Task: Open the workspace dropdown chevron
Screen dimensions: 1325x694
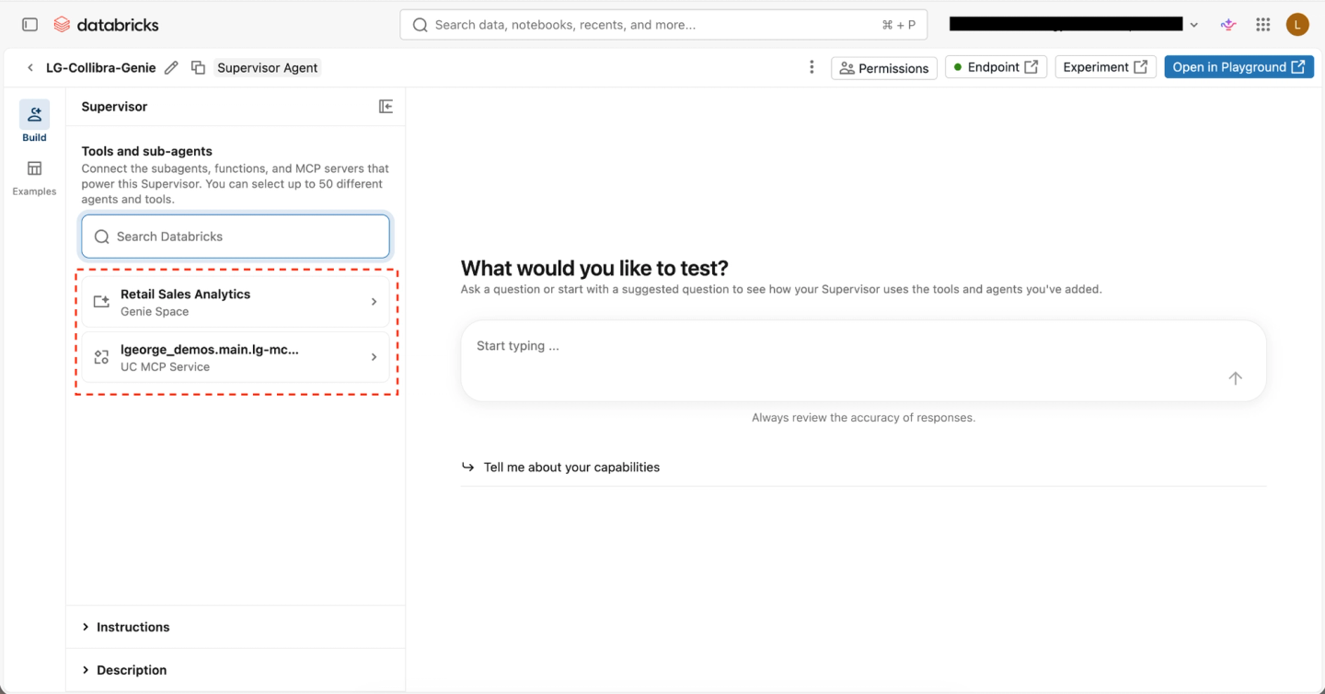Action: [x=1194, y=25]
